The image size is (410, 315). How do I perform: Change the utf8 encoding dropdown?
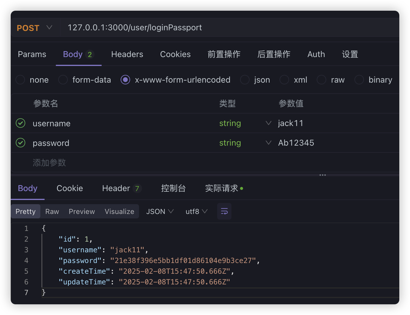tap(196, 211)
